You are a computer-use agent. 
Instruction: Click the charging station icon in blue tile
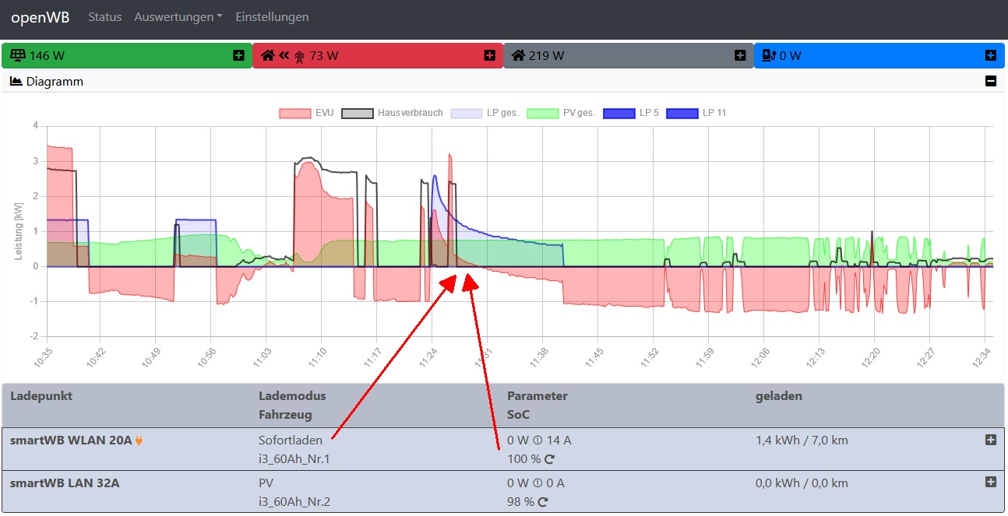point(768,56)
